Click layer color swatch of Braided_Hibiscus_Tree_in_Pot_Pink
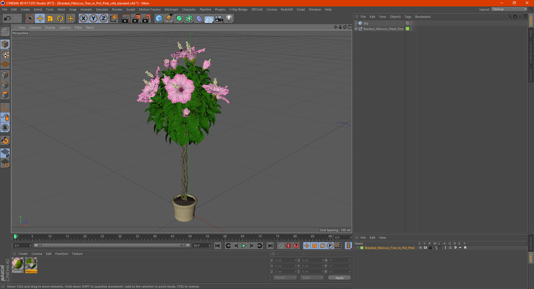The width and height of the screenshot is (534, 289). click(x=362, y=248)
